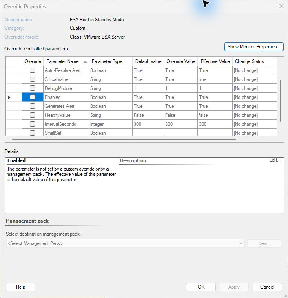Click the ESX Host in Standby Mode name
The image size is (288, 298).
pos(97,20)
